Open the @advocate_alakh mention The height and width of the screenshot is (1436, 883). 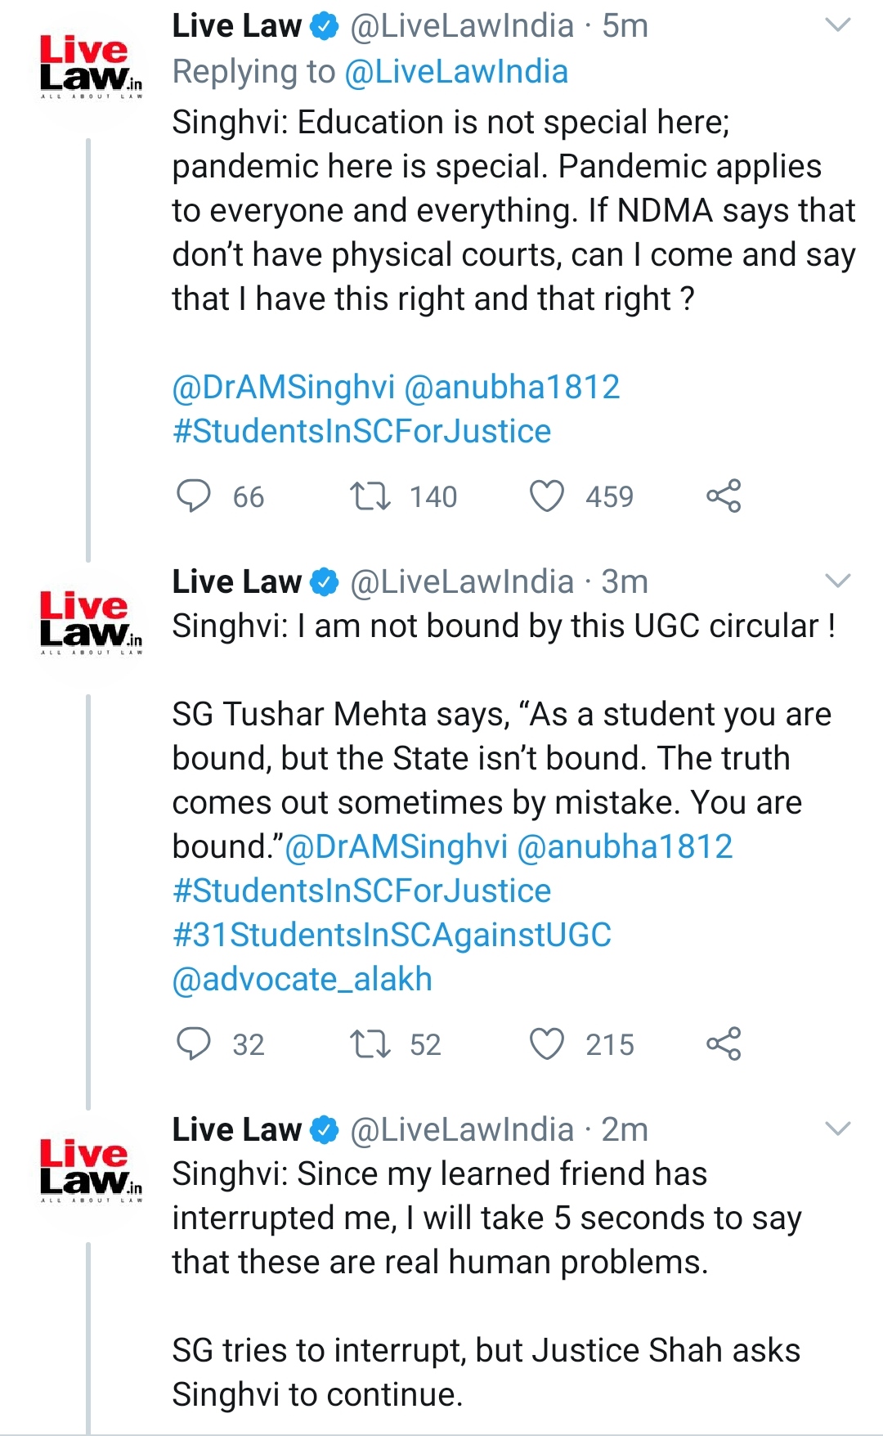pos(302,979)
